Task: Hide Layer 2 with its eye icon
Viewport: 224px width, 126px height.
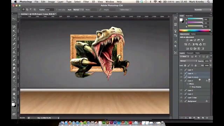Action: [x=181, y=80]
